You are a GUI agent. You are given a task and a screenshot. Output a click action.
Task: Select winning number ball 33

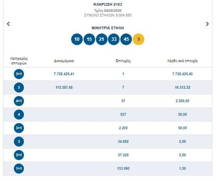click(114, 39)
